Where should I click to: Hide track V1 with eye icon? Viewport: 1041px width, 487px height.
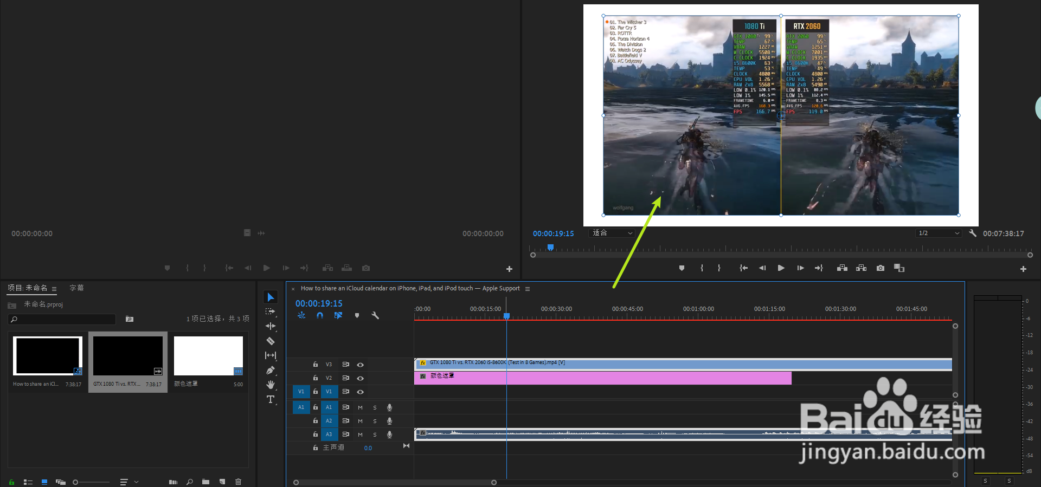point(360,392)
